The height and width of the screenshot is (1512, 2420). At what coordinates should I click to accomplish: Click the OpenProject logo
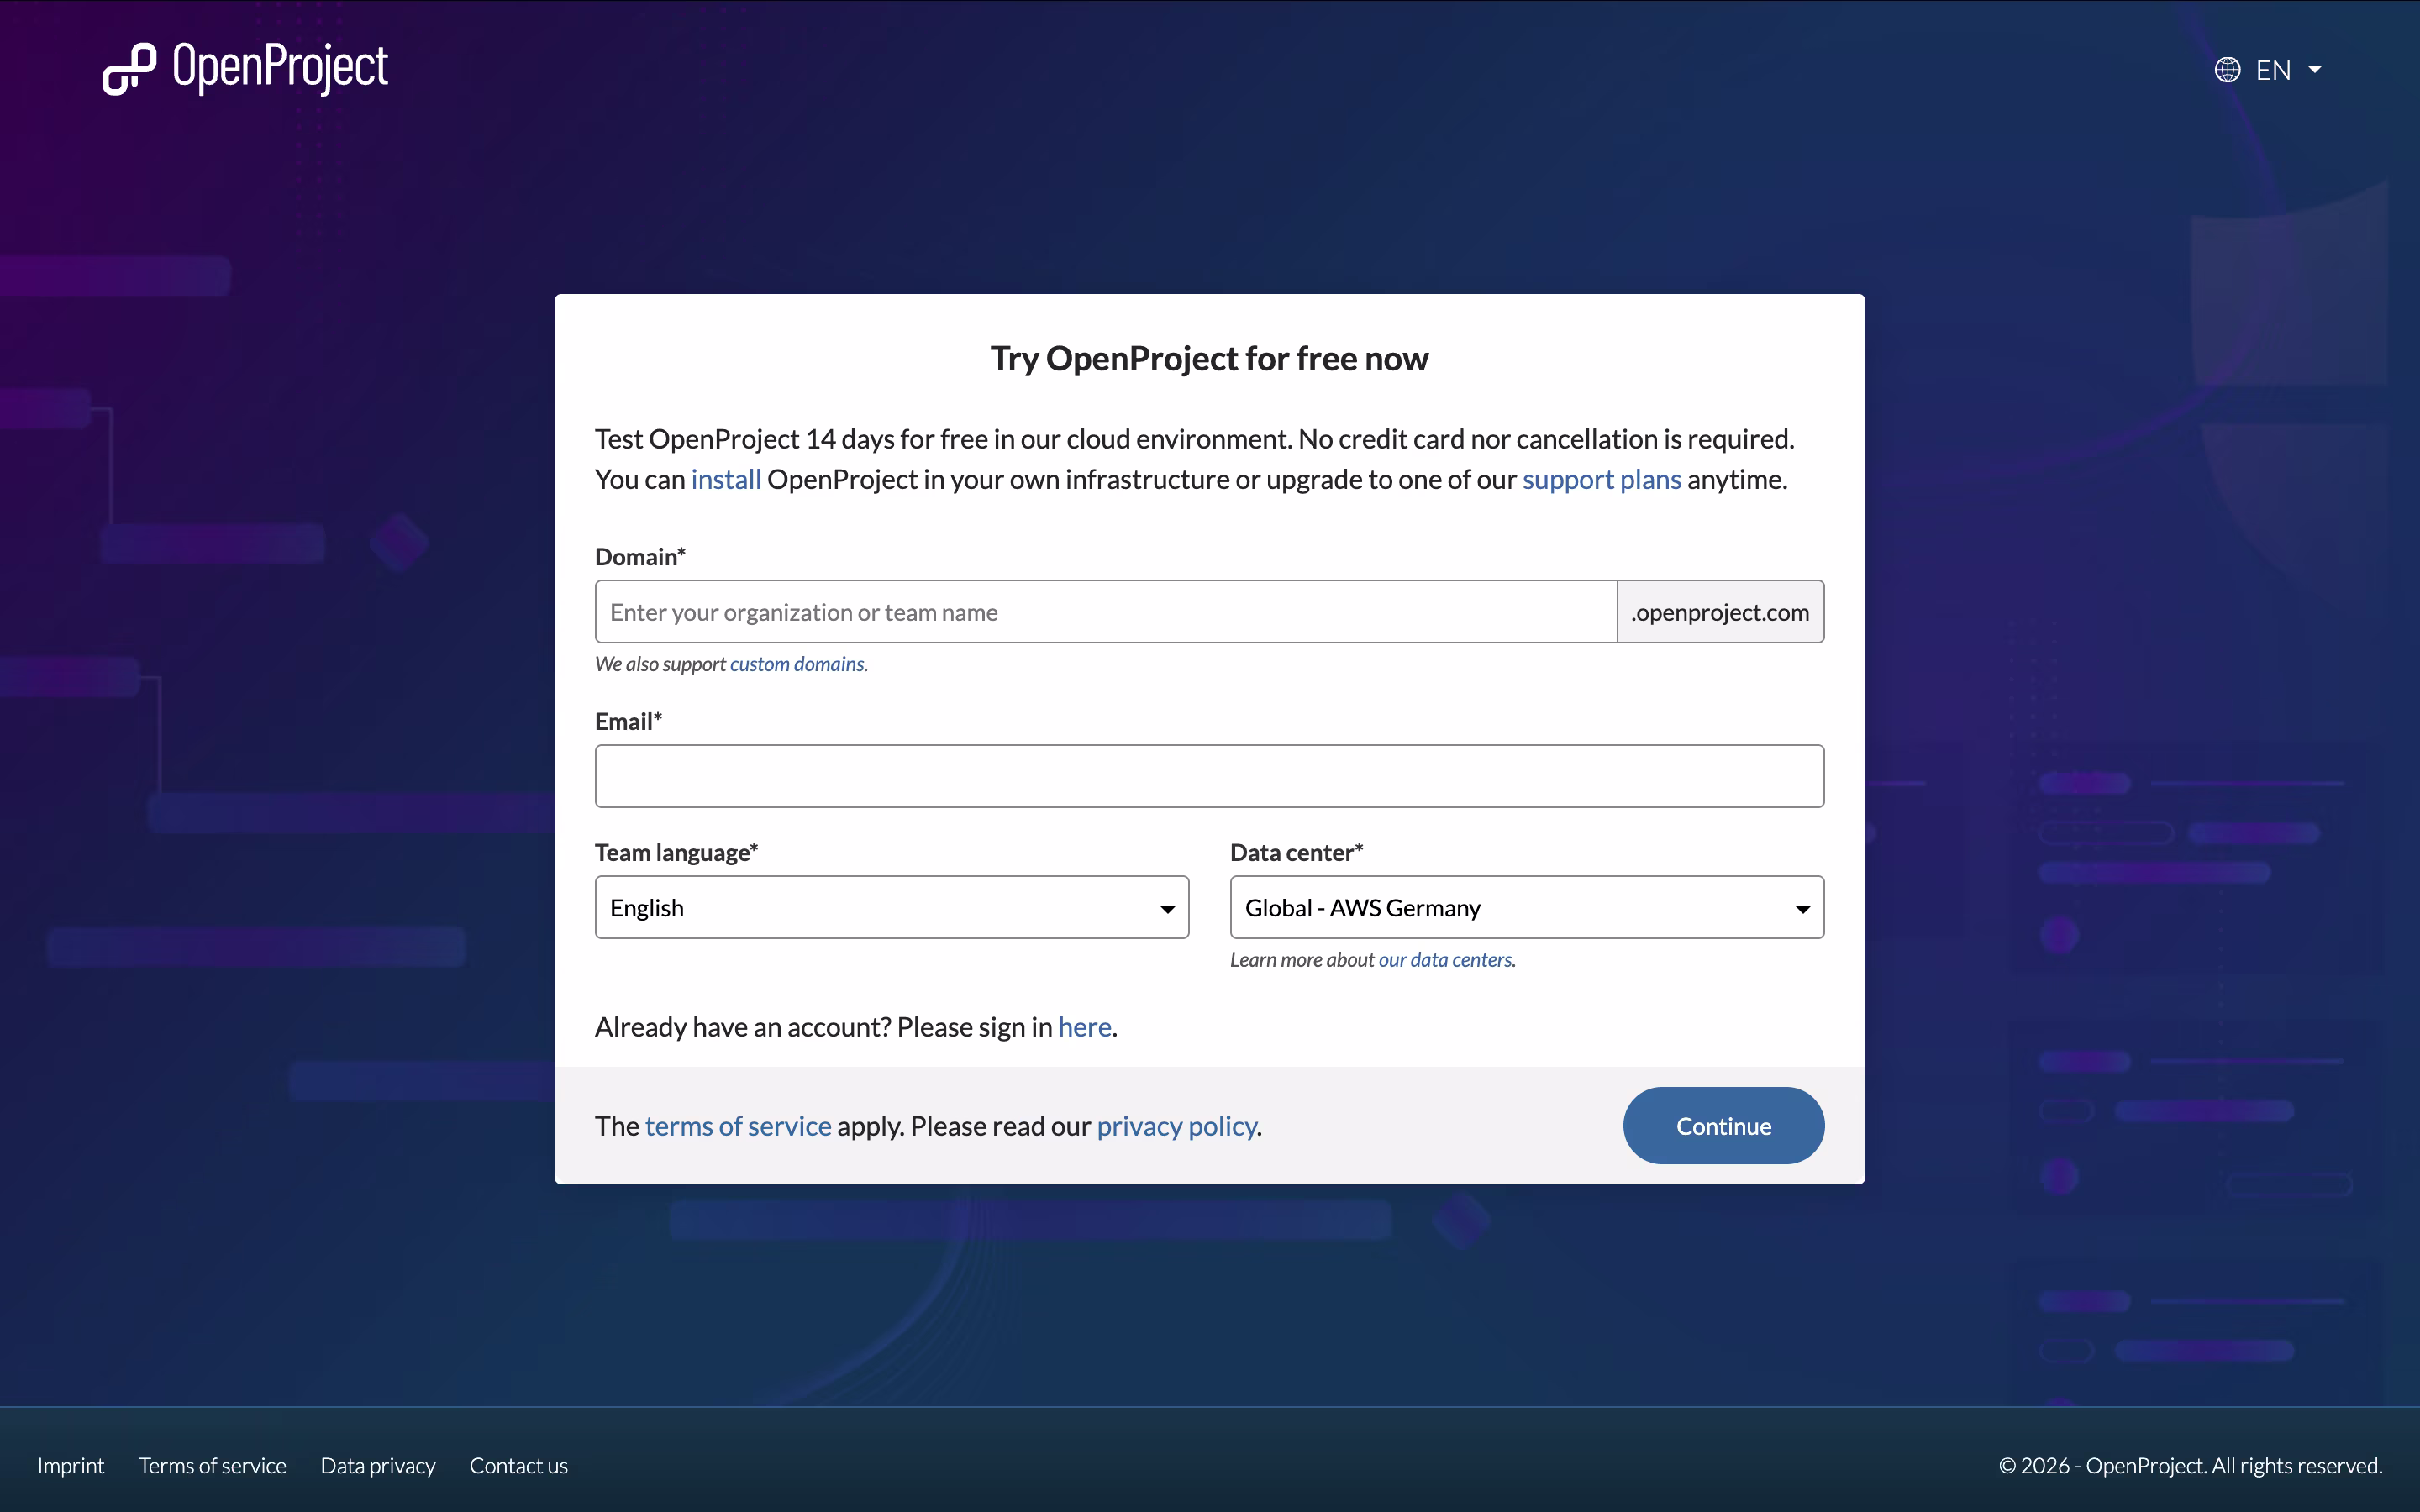[245, 69]
